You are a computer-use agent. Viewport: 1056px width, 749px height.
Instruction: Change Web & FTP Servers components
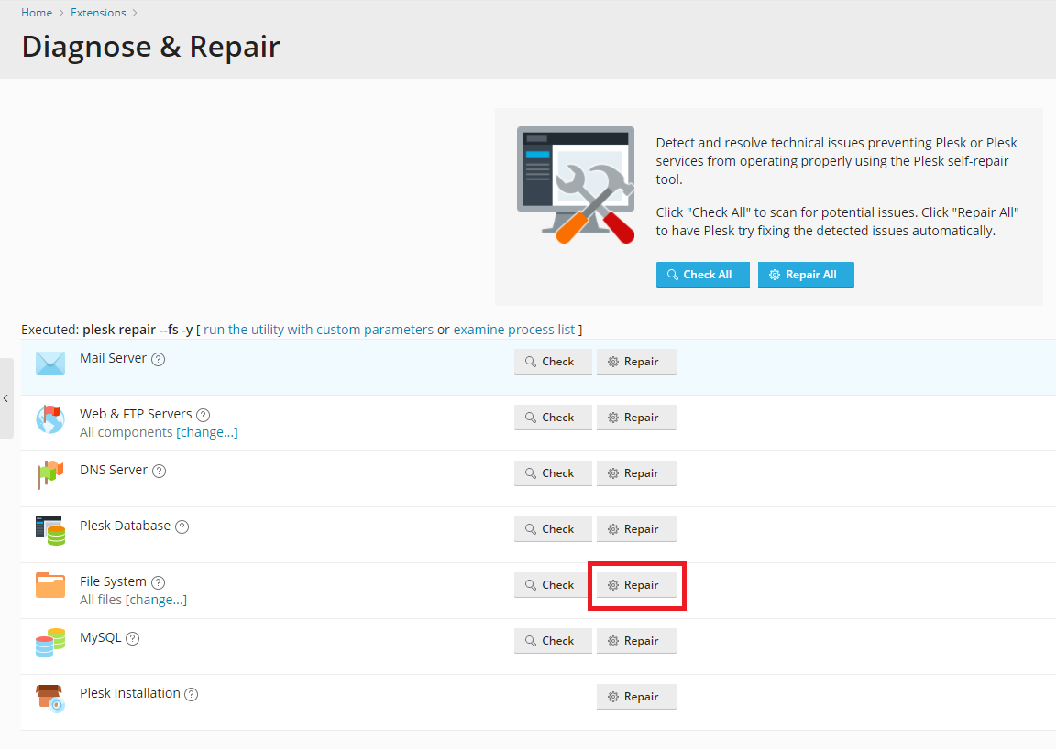207,432
